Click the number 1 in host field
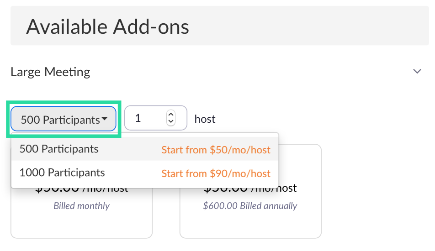Screen dimensions: 435x251 click(x=138, y=118)
